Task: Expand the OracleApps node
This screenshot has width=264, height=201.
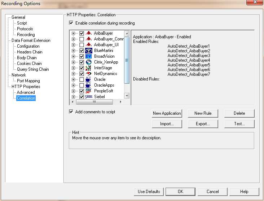Action: (x=73, y=85)
